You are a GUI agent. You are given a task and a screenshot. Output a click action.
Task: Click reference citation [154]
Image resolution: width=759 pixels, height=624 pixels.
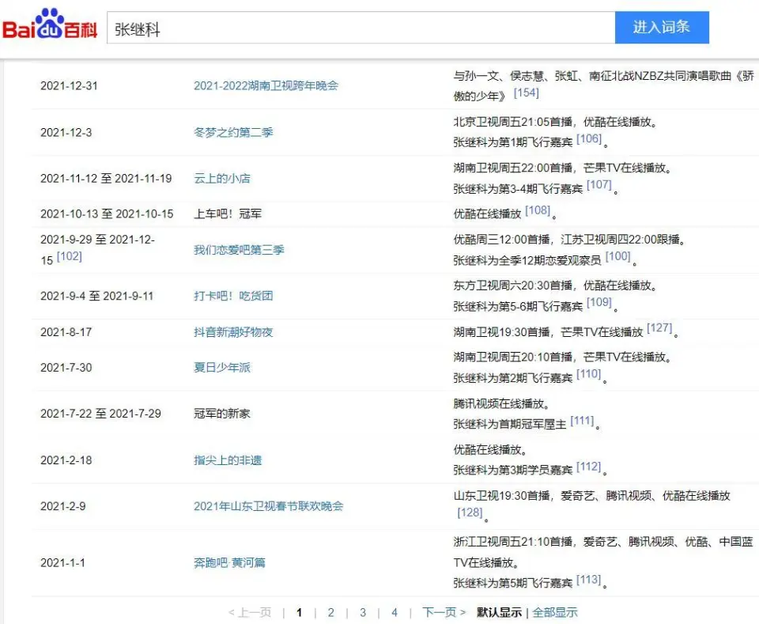click(x=526, y=93)
